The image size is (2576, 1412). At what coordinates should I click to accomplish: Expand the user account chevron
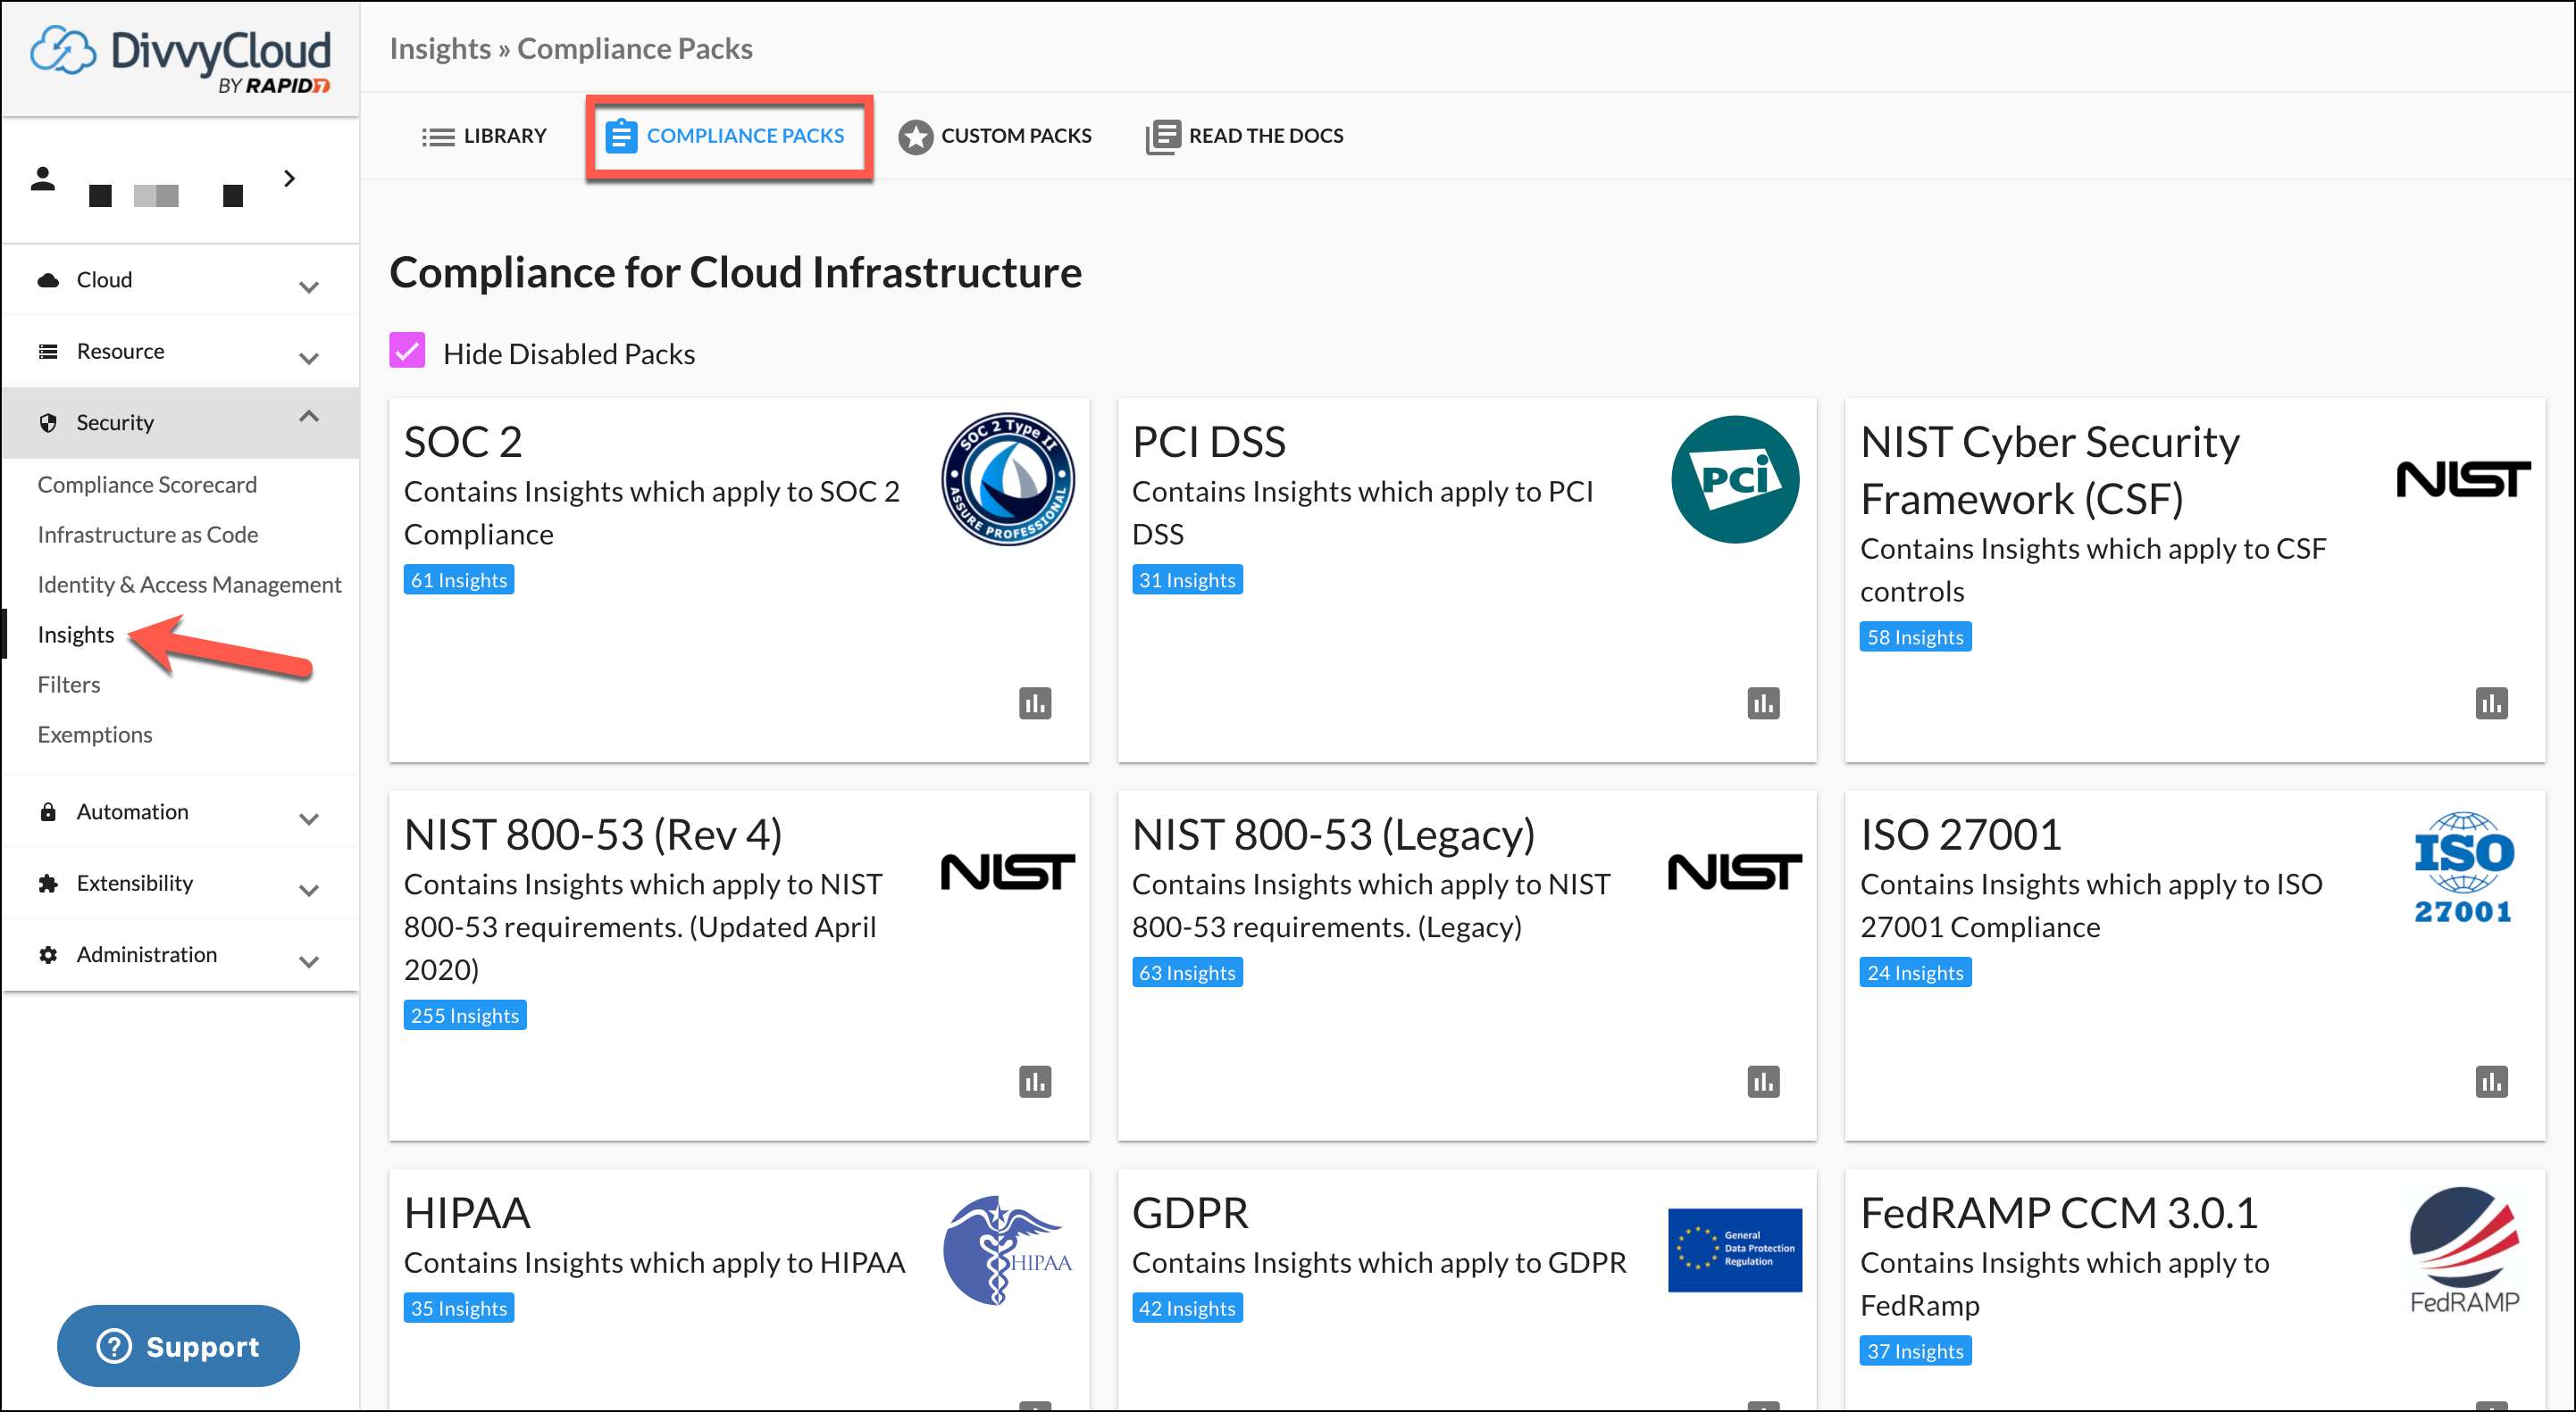click(x=289, y=179)
